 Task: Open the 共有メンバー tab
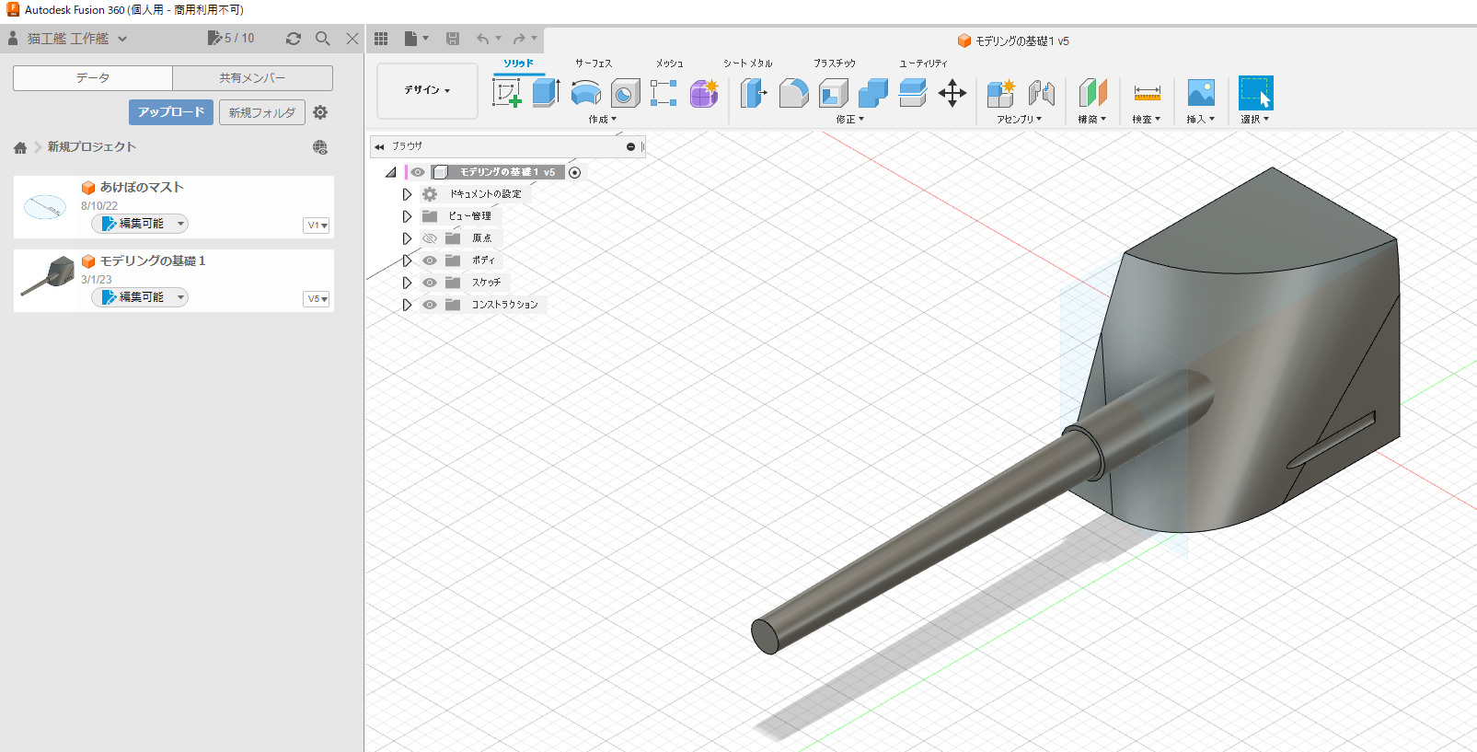[x=252, y=78]
